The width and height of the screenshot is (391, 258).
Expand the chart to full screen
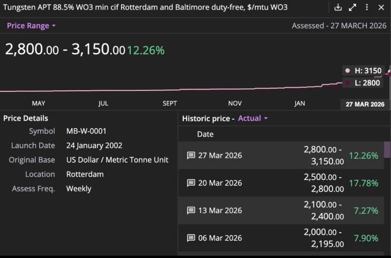pos(352,8)
